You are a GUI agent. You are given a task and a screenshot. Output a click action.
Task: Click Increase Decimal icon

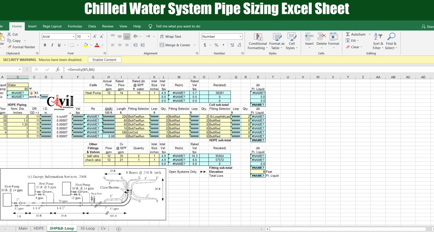click(232, 45)
